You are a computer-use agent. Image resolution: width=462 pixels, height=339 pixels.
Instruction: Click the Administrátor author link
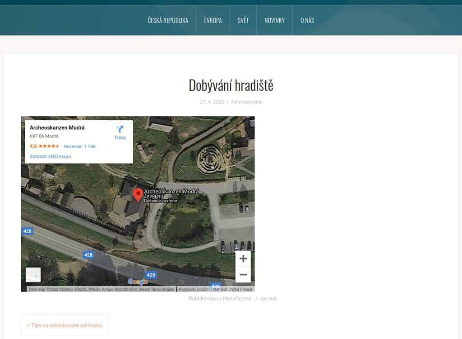pyautogui.click(x=246, y=102)
